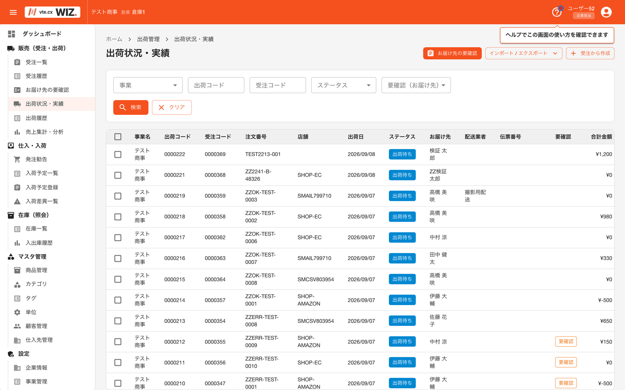Open the 要確認（お届け先）filter dropdown
Screen dimensions: 625x390
416,85
